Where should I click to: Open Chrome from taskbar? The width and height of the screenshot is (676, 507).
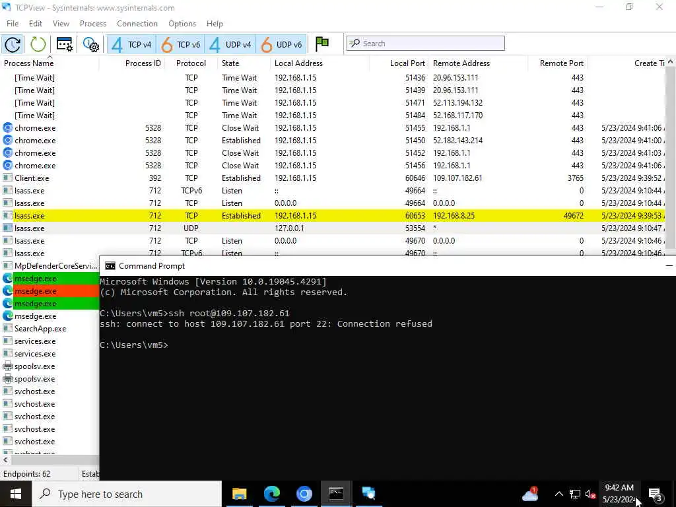(304, 494)
